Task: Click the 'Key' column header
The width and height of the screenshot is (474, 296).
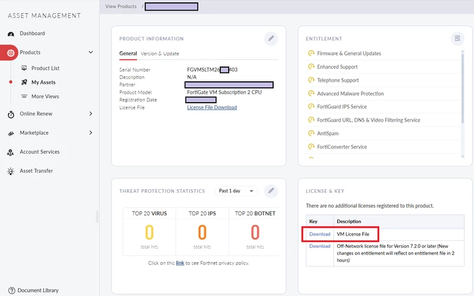Action: [x=313, y=221]
